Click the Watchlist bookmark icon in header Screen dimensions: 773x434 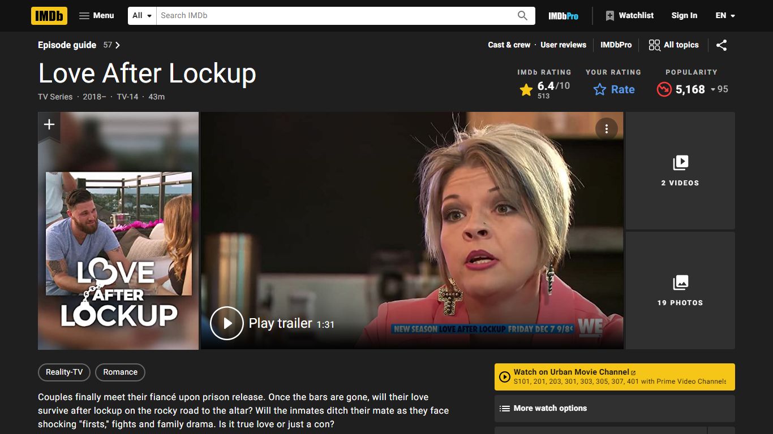[609, 16]
